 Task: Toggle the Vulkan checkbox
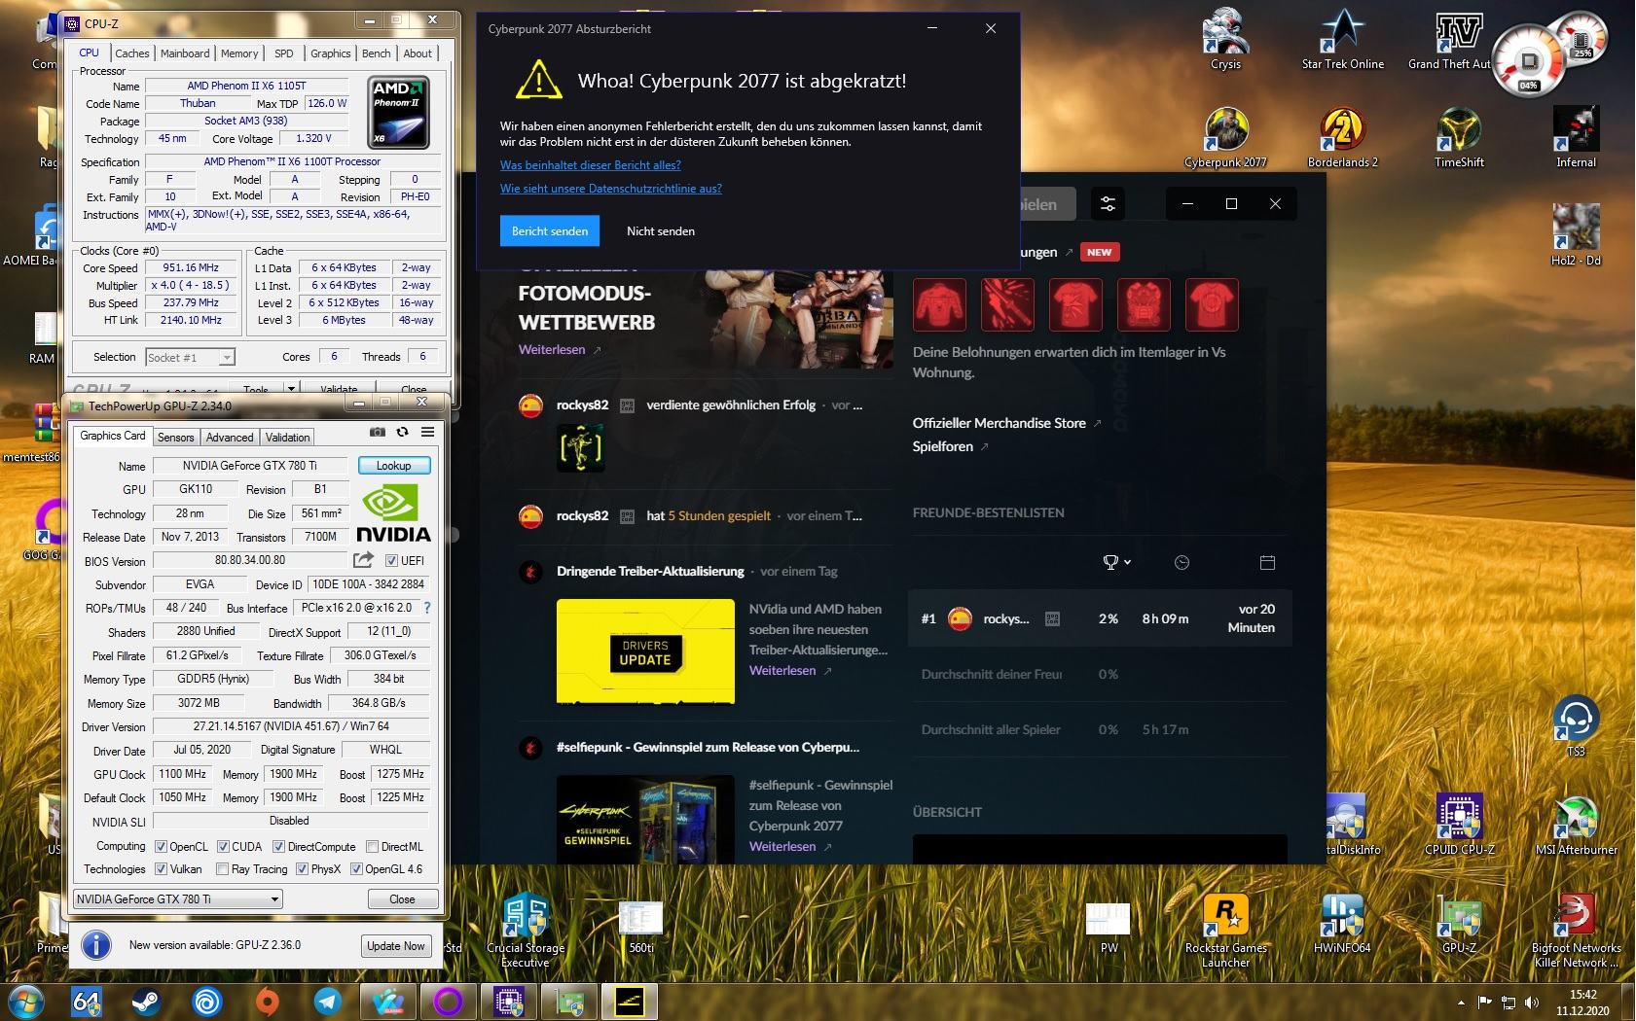point(161,869)
